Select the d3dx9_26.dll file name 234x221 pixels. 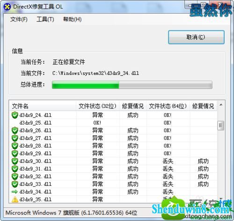tap(36, 131)
